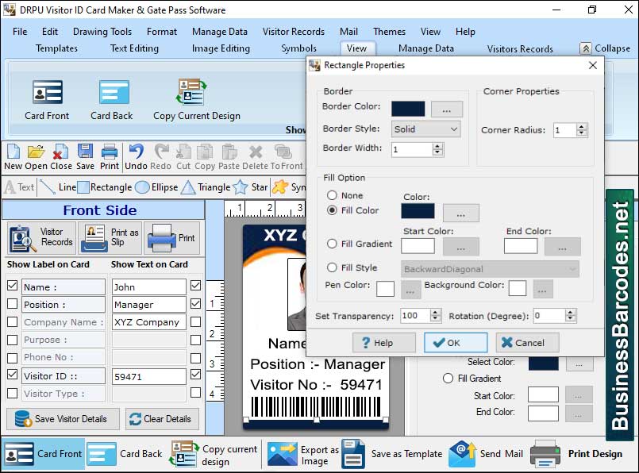The height and width of the screenshot is (473, 639).
Task: Click the Send Mail icon
Action: [x=463, y=454]
